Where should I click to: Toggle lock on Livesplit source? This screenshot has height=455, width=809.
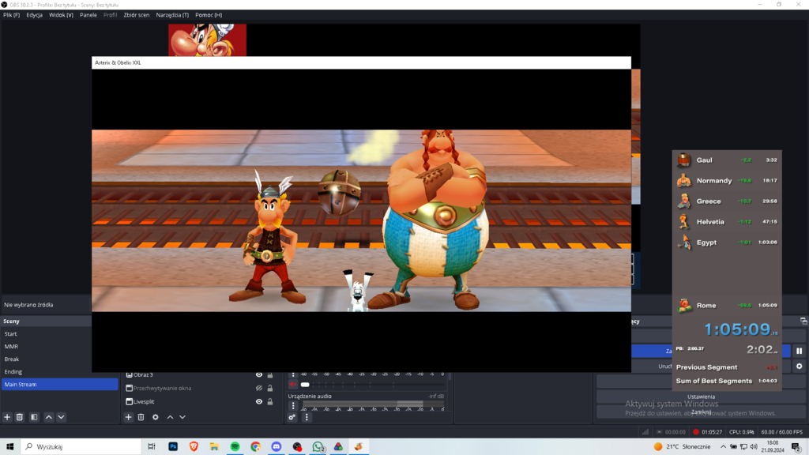(270, 401)
